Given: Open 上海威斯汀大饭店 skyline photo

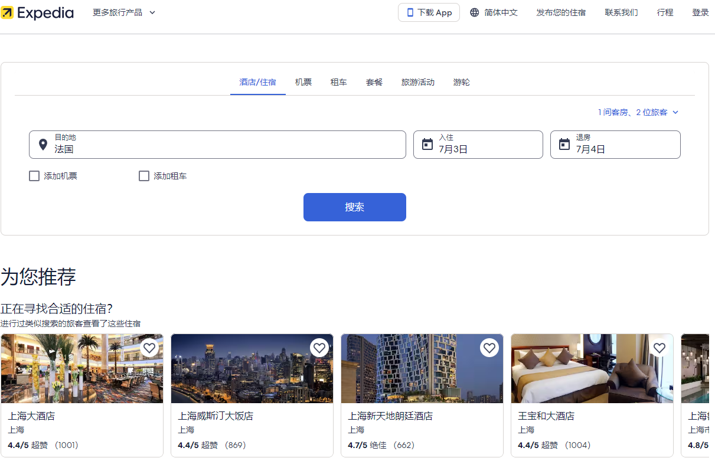Looking at the screenshot, I should 252,369.
